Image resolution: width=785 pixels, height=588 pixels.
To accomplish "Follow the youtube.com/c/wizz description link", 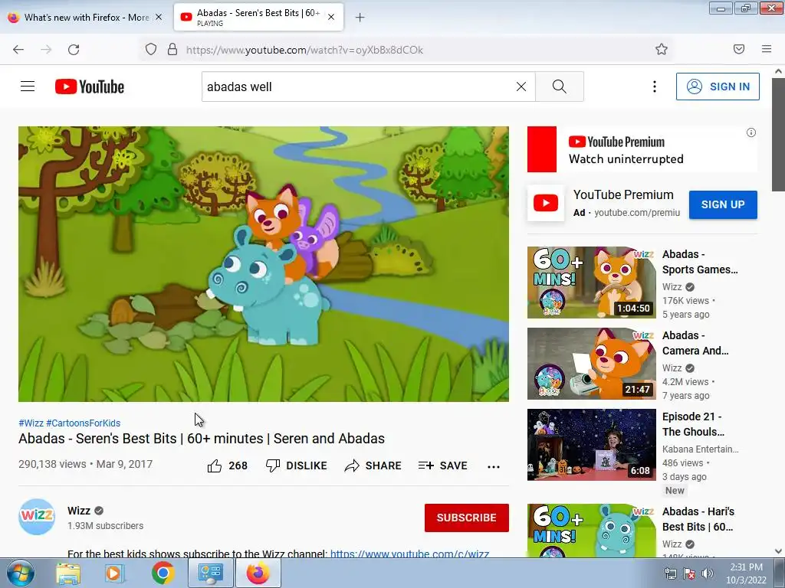I will click(x=409, y=554).
